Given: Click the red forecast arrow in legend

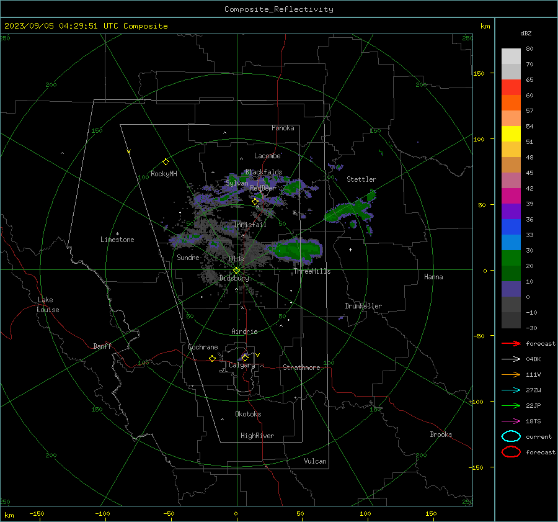Looking at the screenshot, I should pos(511,343).
